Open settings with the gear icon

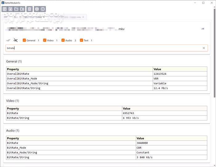coord(37,9)
